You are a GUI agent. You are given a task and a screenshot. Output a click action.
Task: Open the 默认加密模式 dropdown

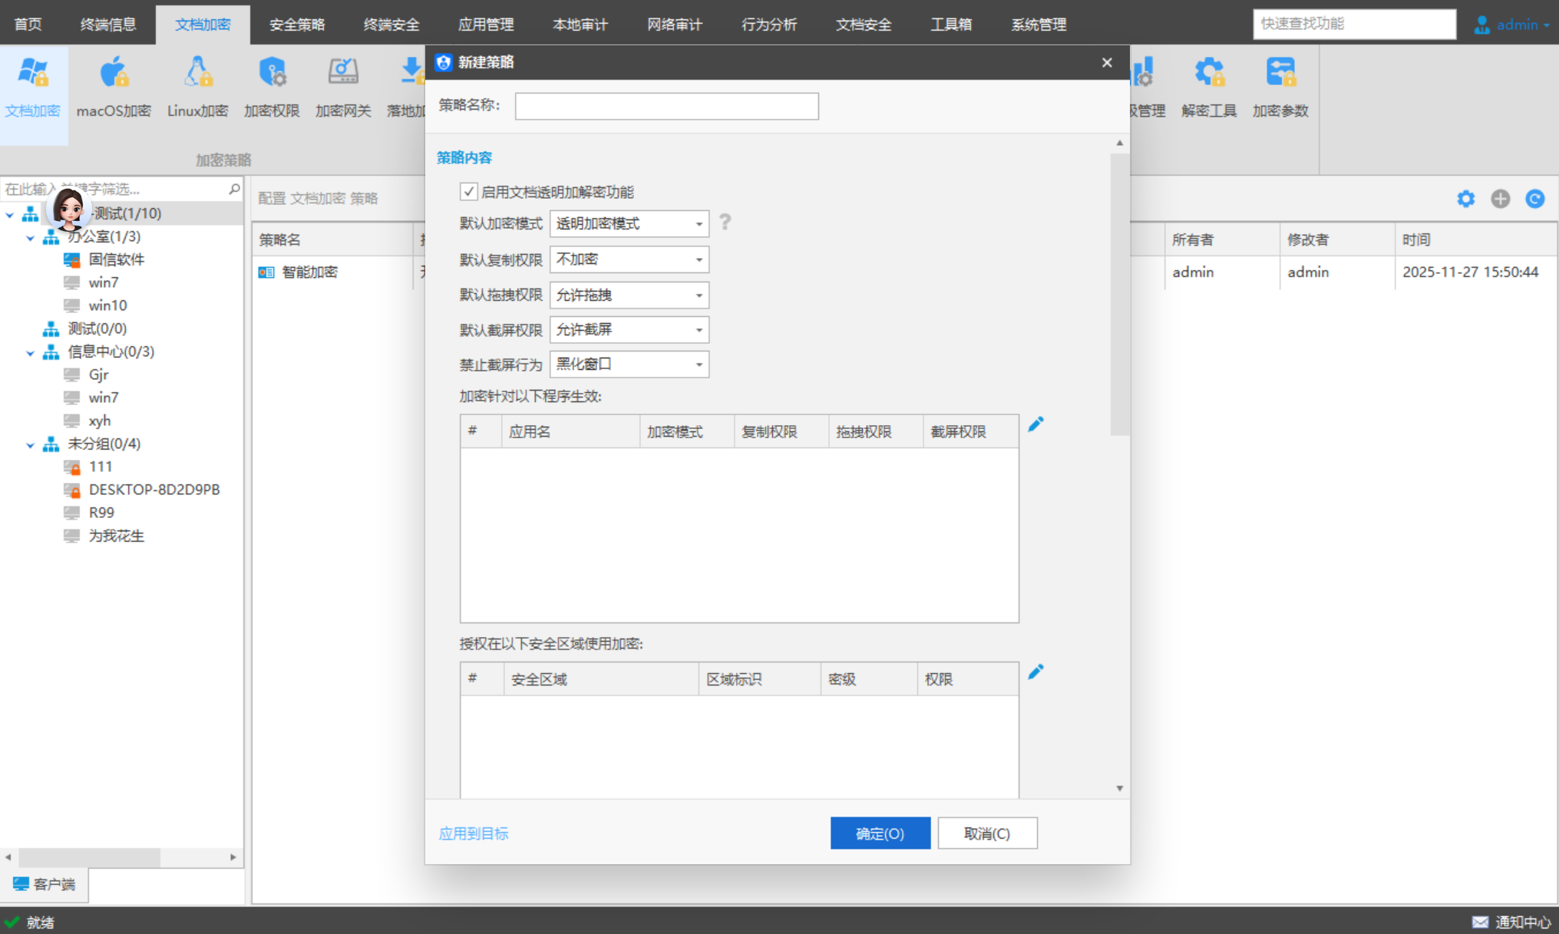pyautogui.click(x=629, y=223)
